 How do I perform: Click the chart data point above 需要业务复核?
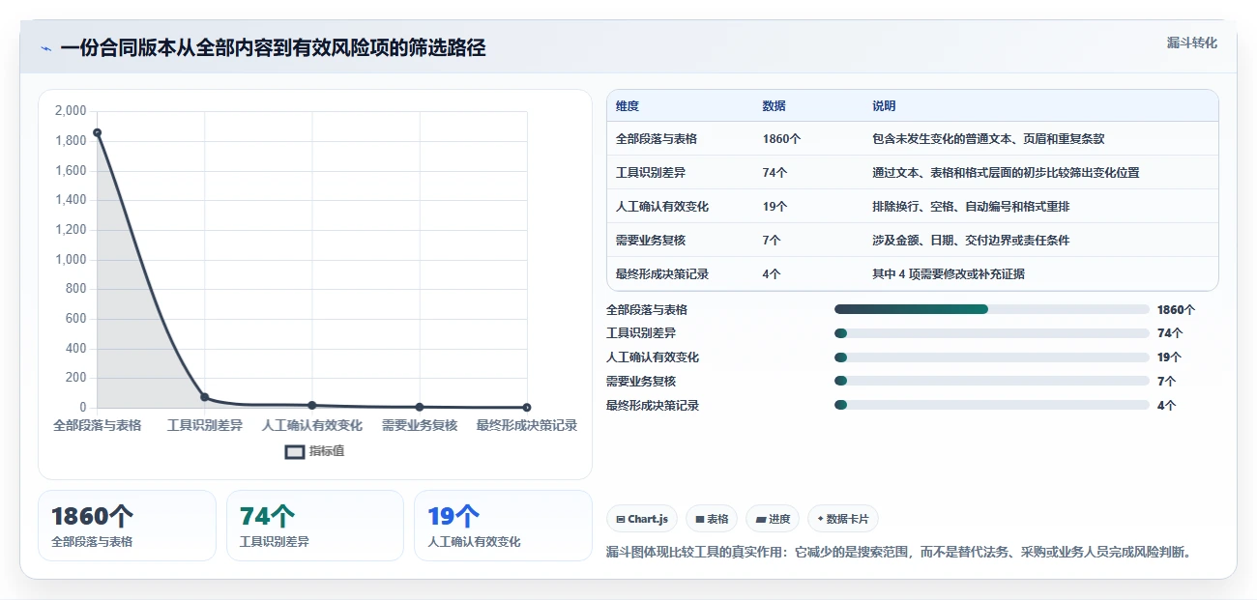tap(419, 407)
